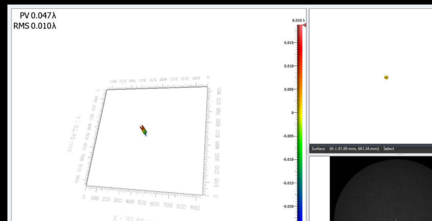Click the -0.020 tick label on color scale
The height and width of the screenshot is (221, 432).
288,206
